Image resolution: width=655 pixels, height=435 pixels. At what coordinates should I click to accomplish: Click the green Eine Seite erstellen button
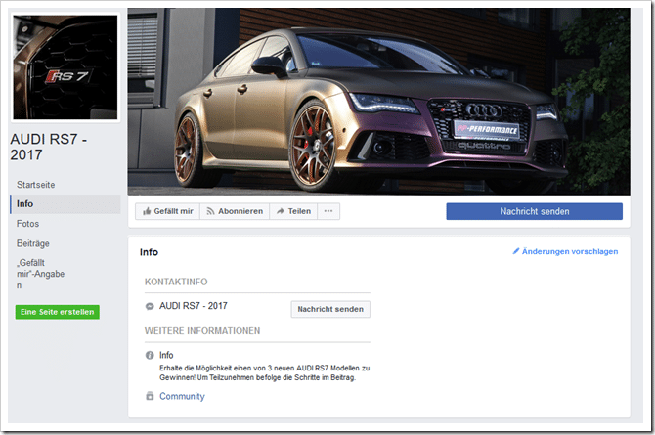click(58, 312)
